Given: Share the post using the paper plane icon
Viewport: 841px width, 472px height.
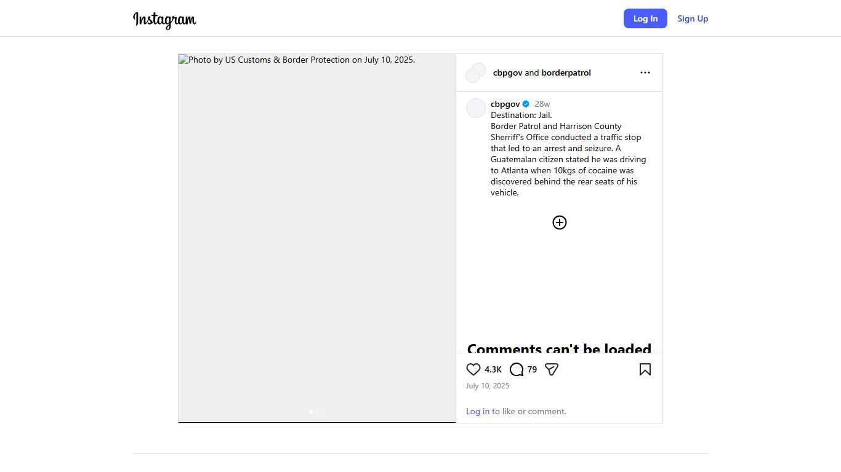Looking at the screenshot, I should pos(552,369).
